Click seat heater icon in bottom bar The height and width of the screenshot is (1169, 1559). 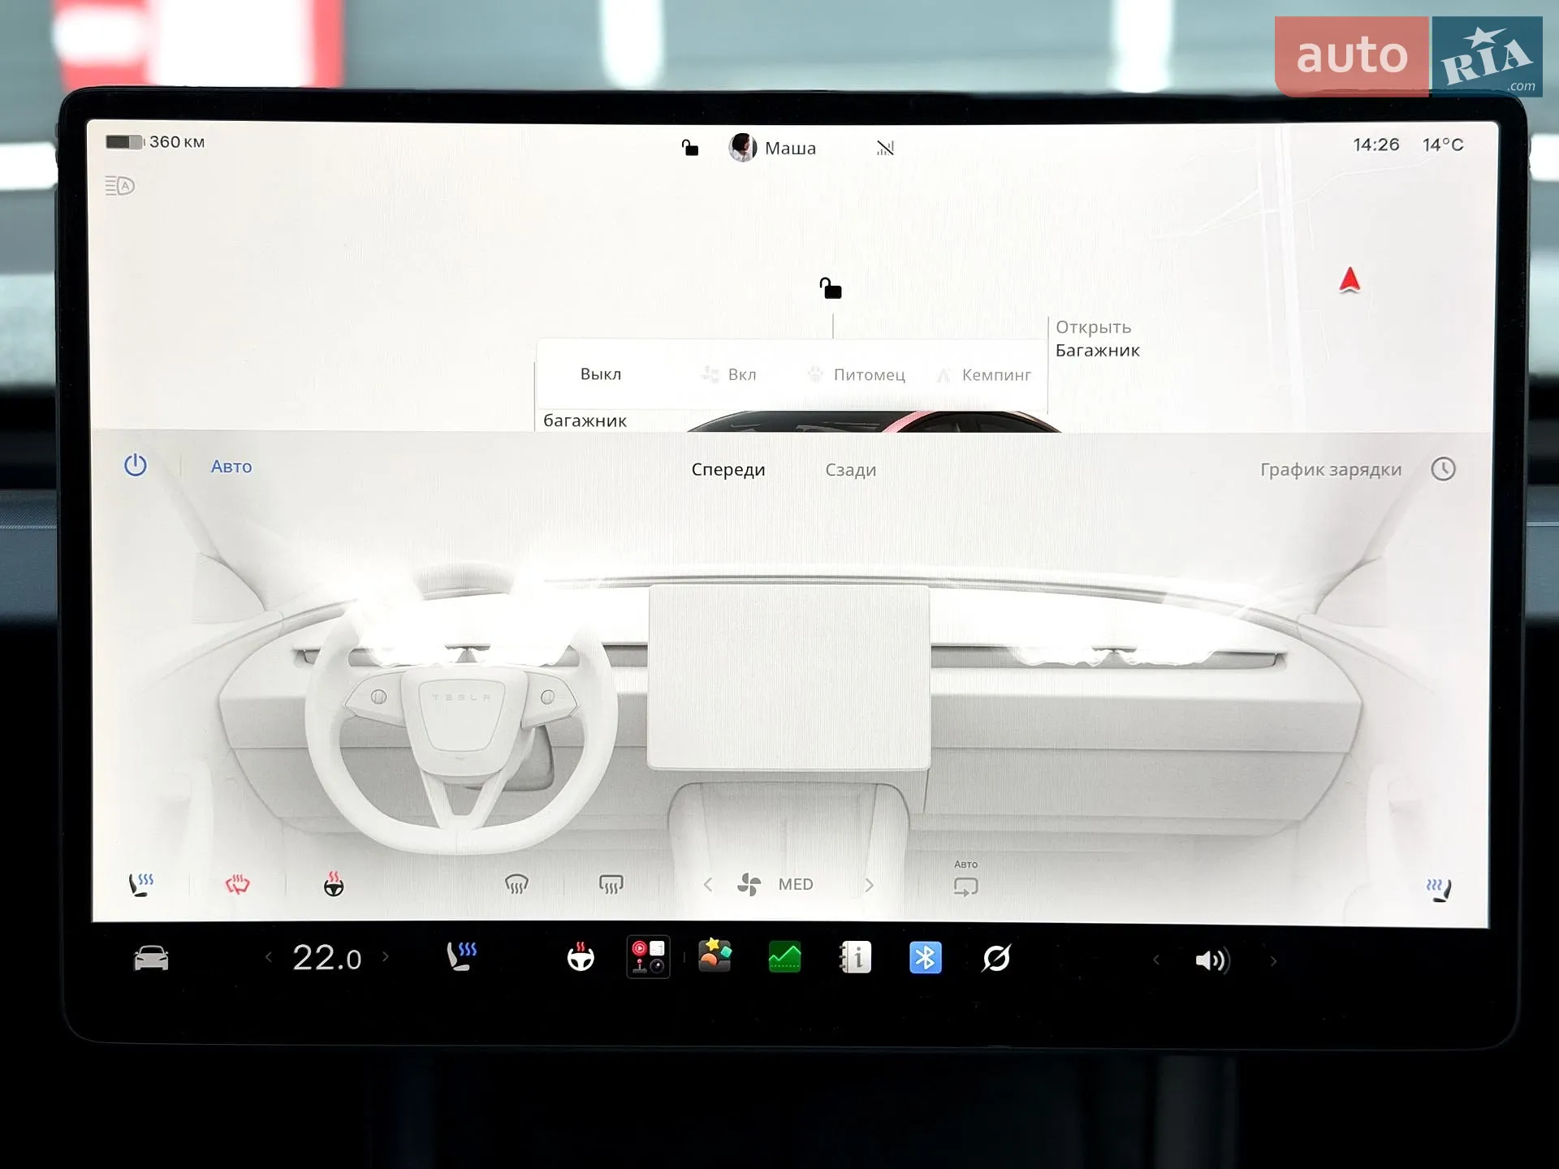pyautogui.click(x=462, y=956)
